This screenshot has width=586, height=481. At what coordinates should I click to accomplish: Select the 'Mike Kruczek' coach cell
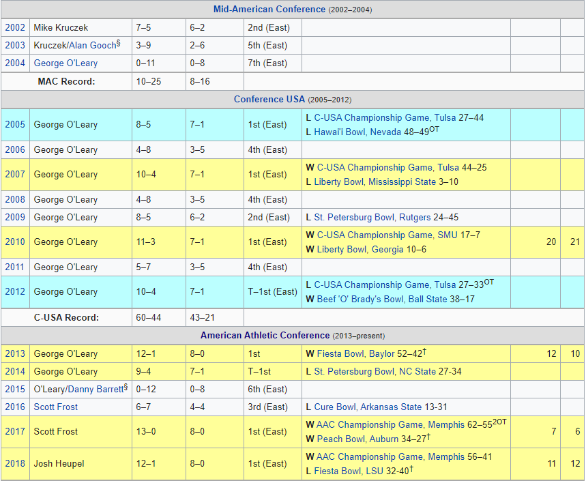pos(80,28)
